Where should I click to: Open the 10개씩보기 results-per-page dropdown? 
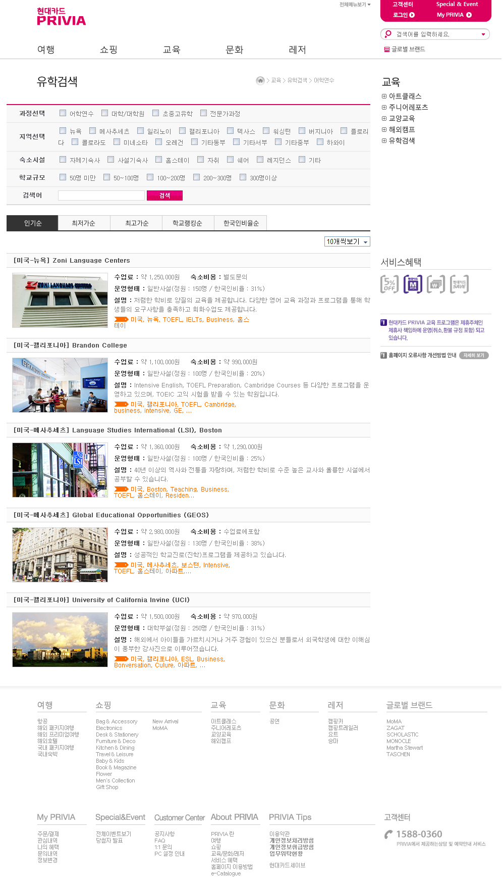[347, 241]
